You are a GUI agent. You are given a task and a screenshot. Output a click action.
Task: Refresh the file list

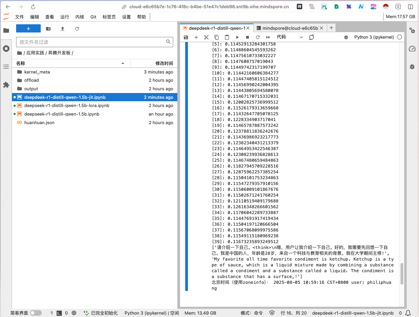point(77,29)
